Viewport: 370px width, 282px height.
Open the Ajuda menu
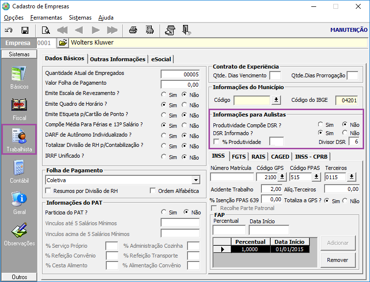tap(106, 18)
